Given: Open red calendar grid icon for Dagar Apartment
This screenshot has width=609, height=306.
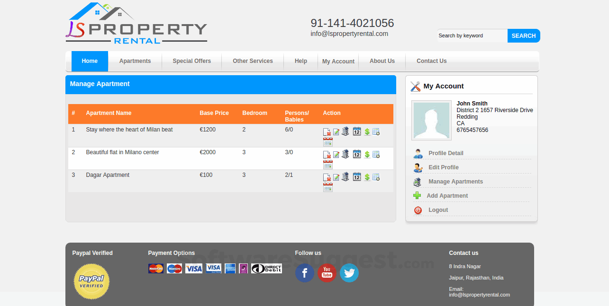Looking at the screenshot, I should pos(328,187).
